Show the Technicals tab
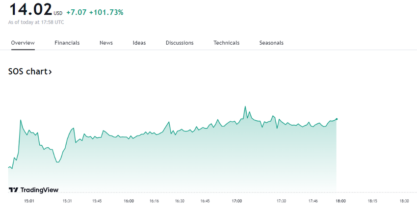 tap(227, 43)
